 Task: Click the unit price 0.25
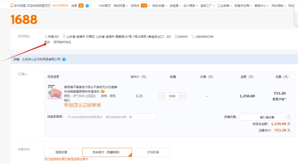[139, 96]
